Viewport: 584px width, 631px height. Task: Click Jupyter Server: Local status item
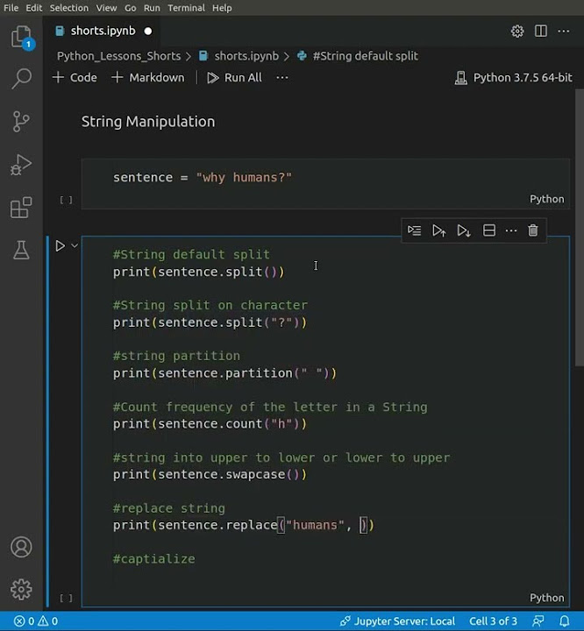[397, 621]
